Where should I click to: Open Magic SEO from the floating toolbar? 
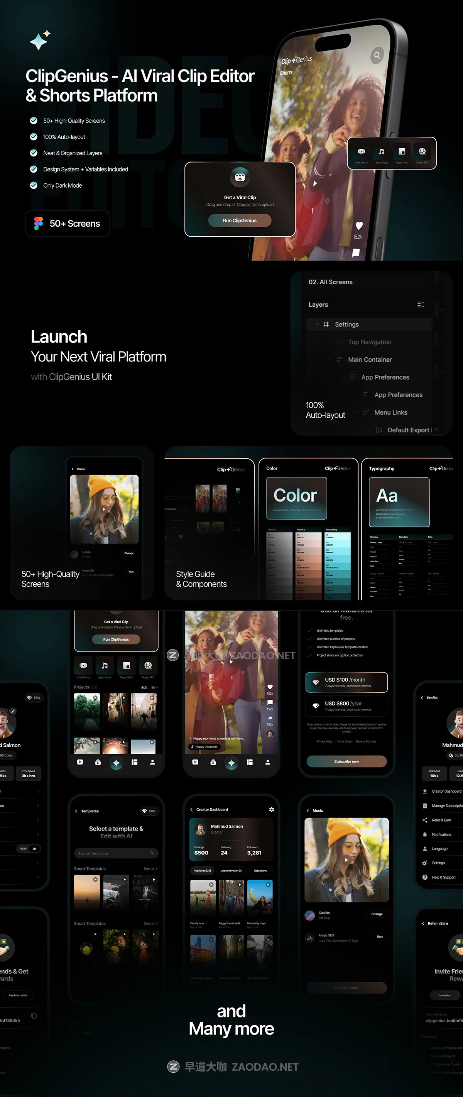point(422,152)
